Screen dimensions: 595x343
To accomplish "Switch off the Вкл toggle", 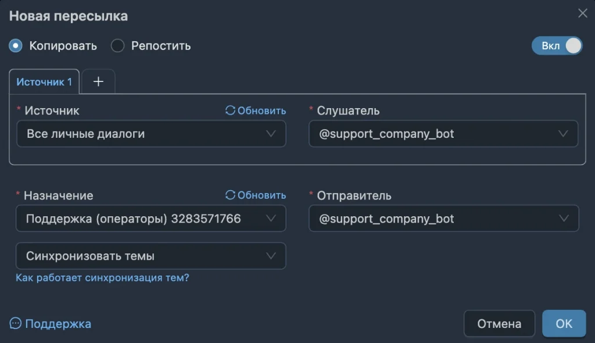I will [x=557, y=45].
